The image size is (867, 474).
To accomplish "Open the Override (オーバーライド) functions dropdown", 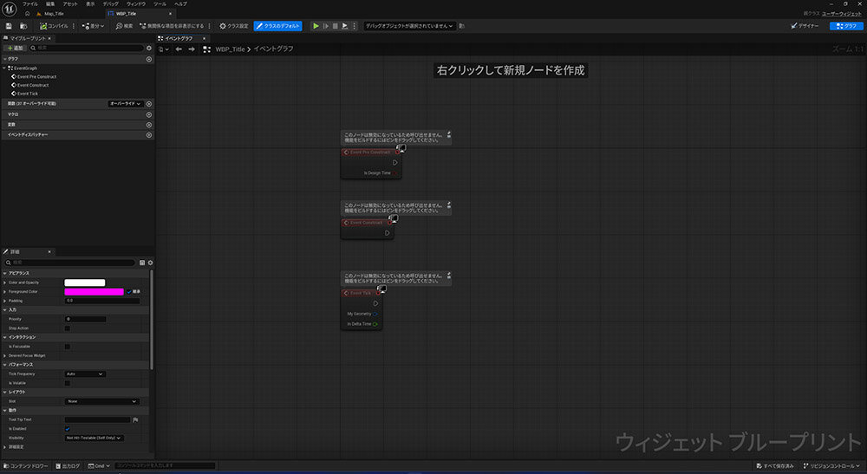I will (126, 104).
